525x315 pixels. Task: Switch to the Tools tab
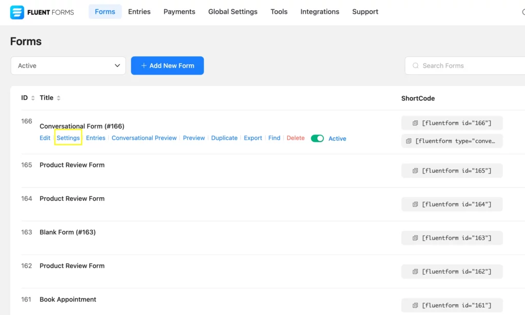(279, 12)
